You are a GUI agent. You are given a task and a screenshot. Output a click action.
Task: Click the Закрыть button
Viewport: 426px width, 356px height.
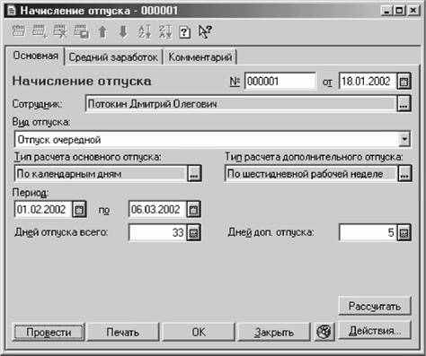pos(274,332)
